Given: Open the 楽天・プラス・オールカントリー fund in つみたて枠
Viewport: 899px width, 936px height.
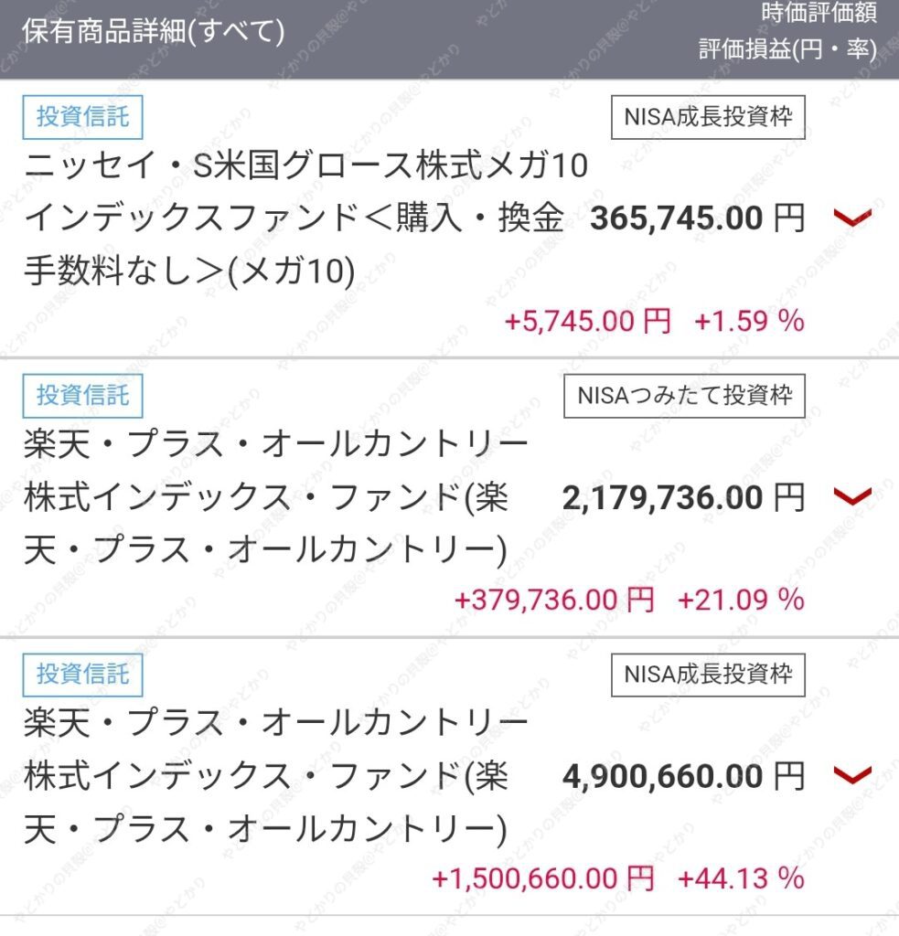Looking at the screenshot, I should click(276, 496).
